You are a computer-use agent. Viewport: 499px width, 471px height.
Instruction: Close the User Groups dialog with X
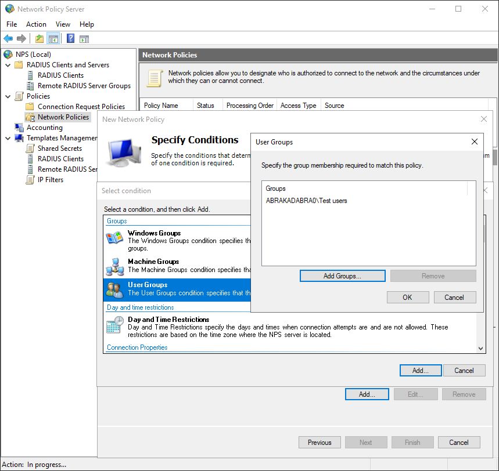click(x=474, y=142)
